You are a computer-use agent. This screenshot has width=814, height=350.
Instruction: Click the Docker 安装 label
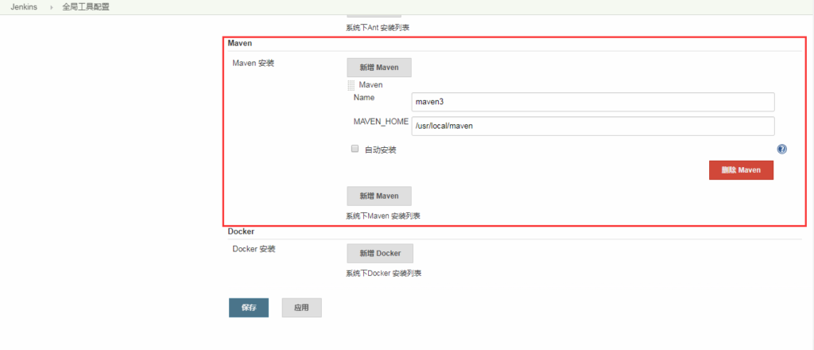(x=254, y=249)
